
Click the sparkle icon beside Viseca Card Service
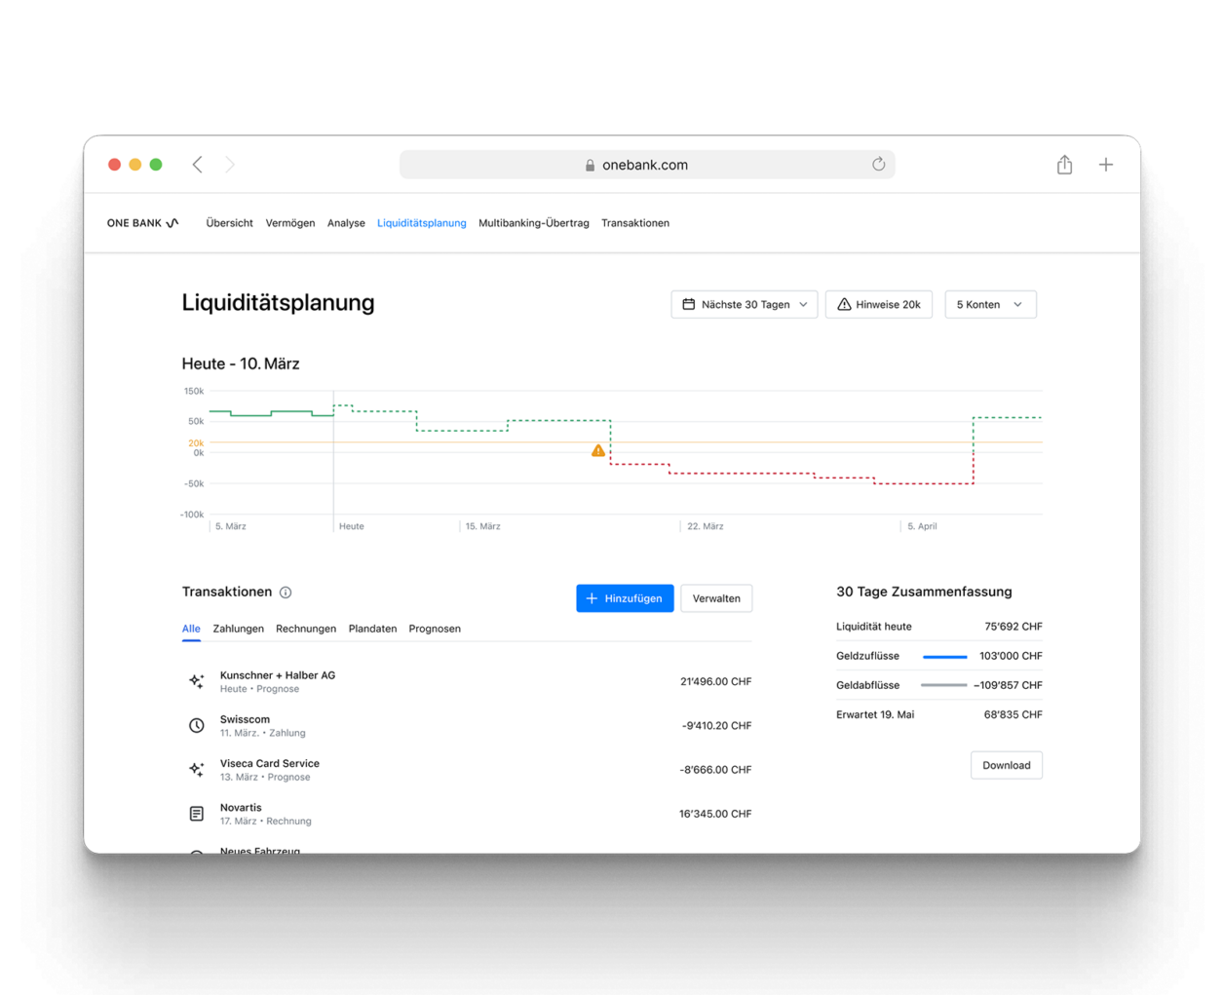click(197, 770)
